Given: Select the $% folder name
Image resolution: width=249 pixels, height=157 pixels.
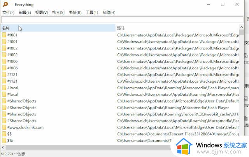Looking at the screenshot, I should pos(10,141).
